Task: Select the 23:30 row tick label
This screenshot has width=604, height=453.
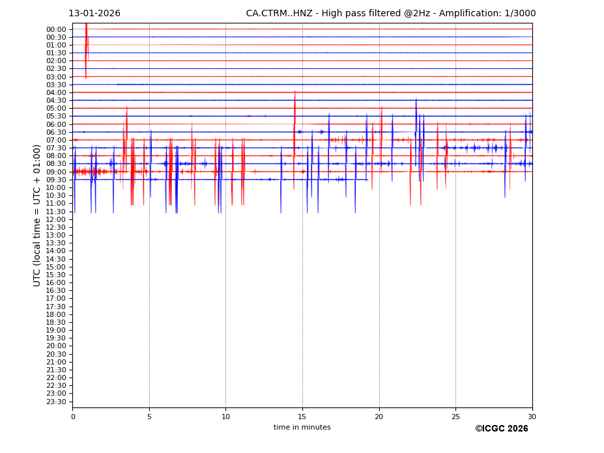Action: point(56,402)
